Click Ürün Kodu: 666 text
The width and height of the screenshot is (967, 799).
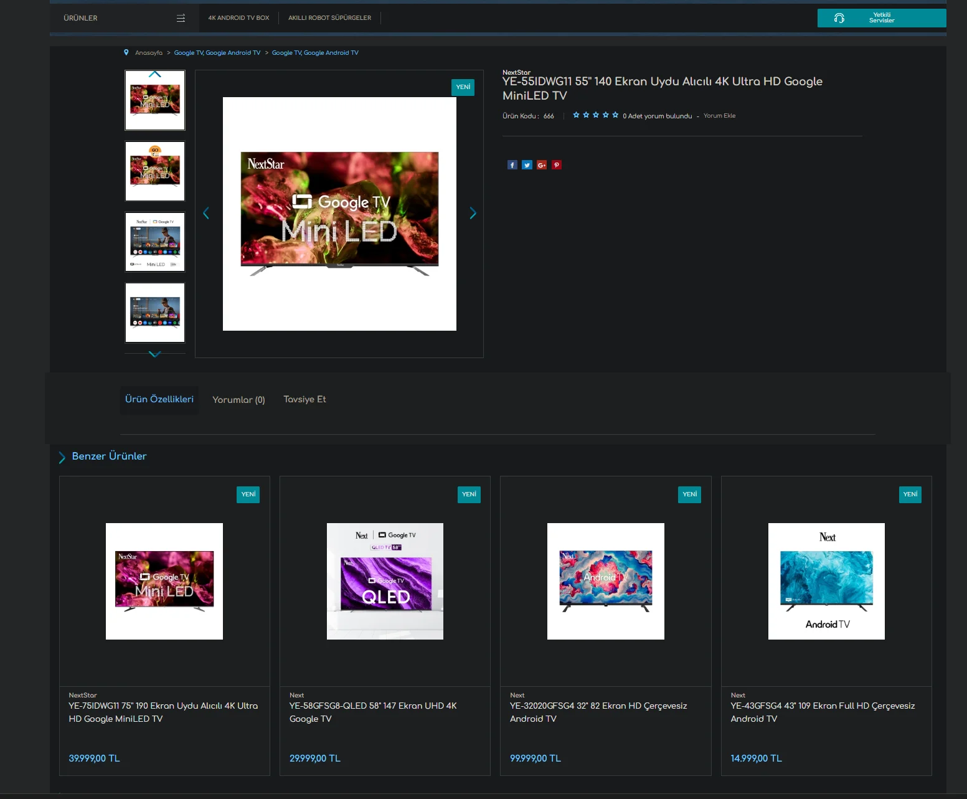coord(528,116)
